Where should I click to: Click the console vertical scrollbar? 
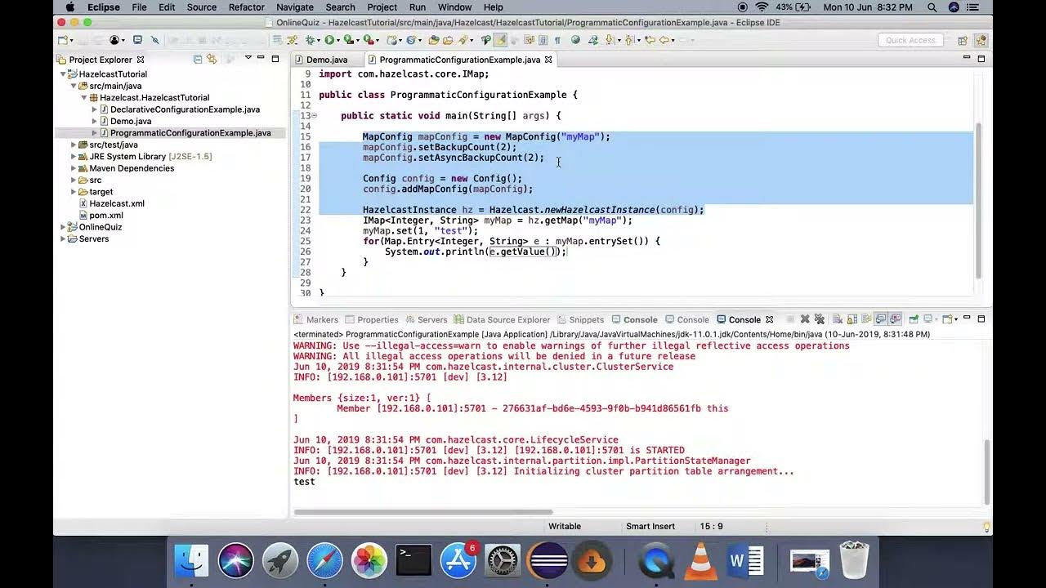(x=987, y=472)
